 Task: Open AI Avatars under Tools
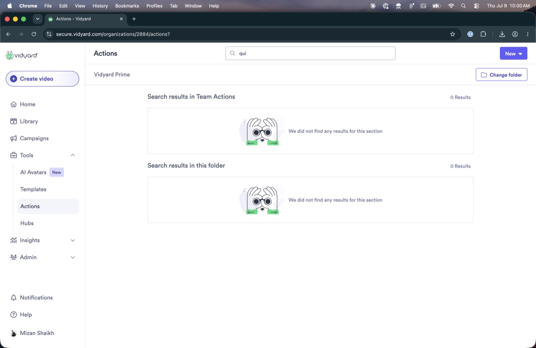[x=33, y=172]
